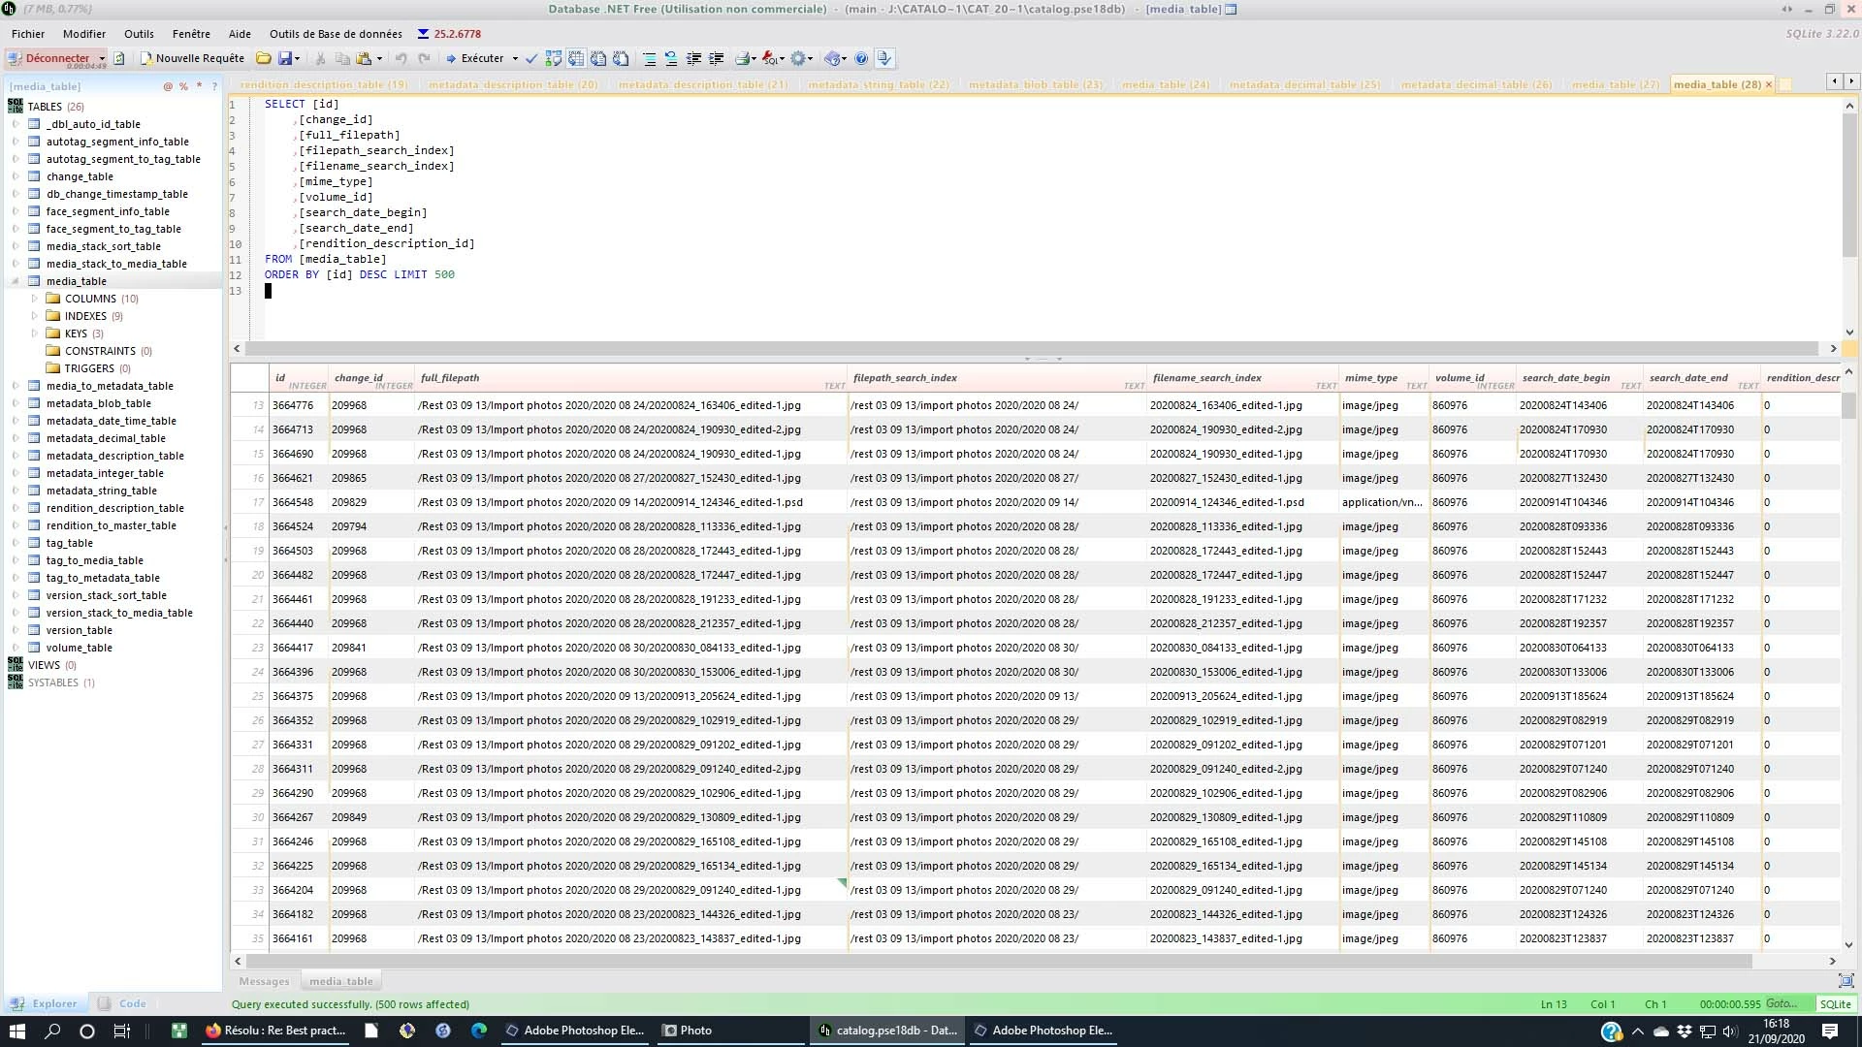This screenshot has height=1047, width=1862.
Task: Click Nouvelle Requête button
Action: coord(192,58)
